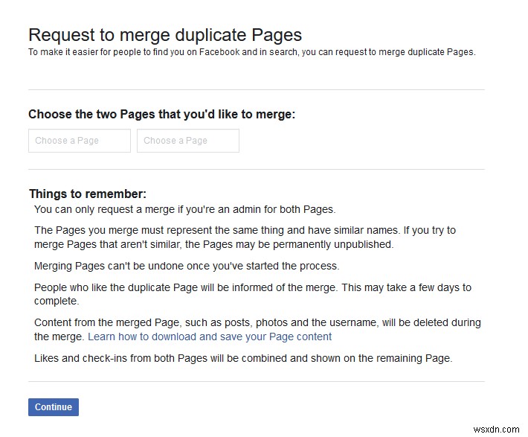Image resolution: width=528 pixels, height=437 pixels.
Task: Click the "People who like the duplicate Page" note
Action: pyautogui.click(x=253, y=287)
